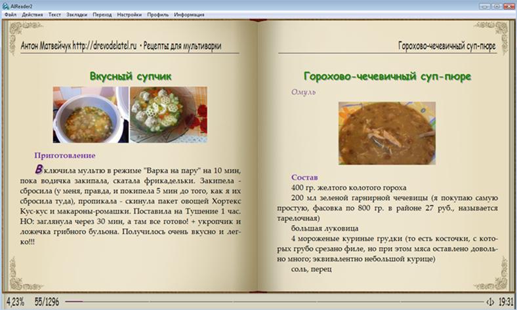Image resolution: width=517 pixels, height=310 pixels.
Task: Click the pea-lentil puree soup photo
Action: click(x=387, y=133)
